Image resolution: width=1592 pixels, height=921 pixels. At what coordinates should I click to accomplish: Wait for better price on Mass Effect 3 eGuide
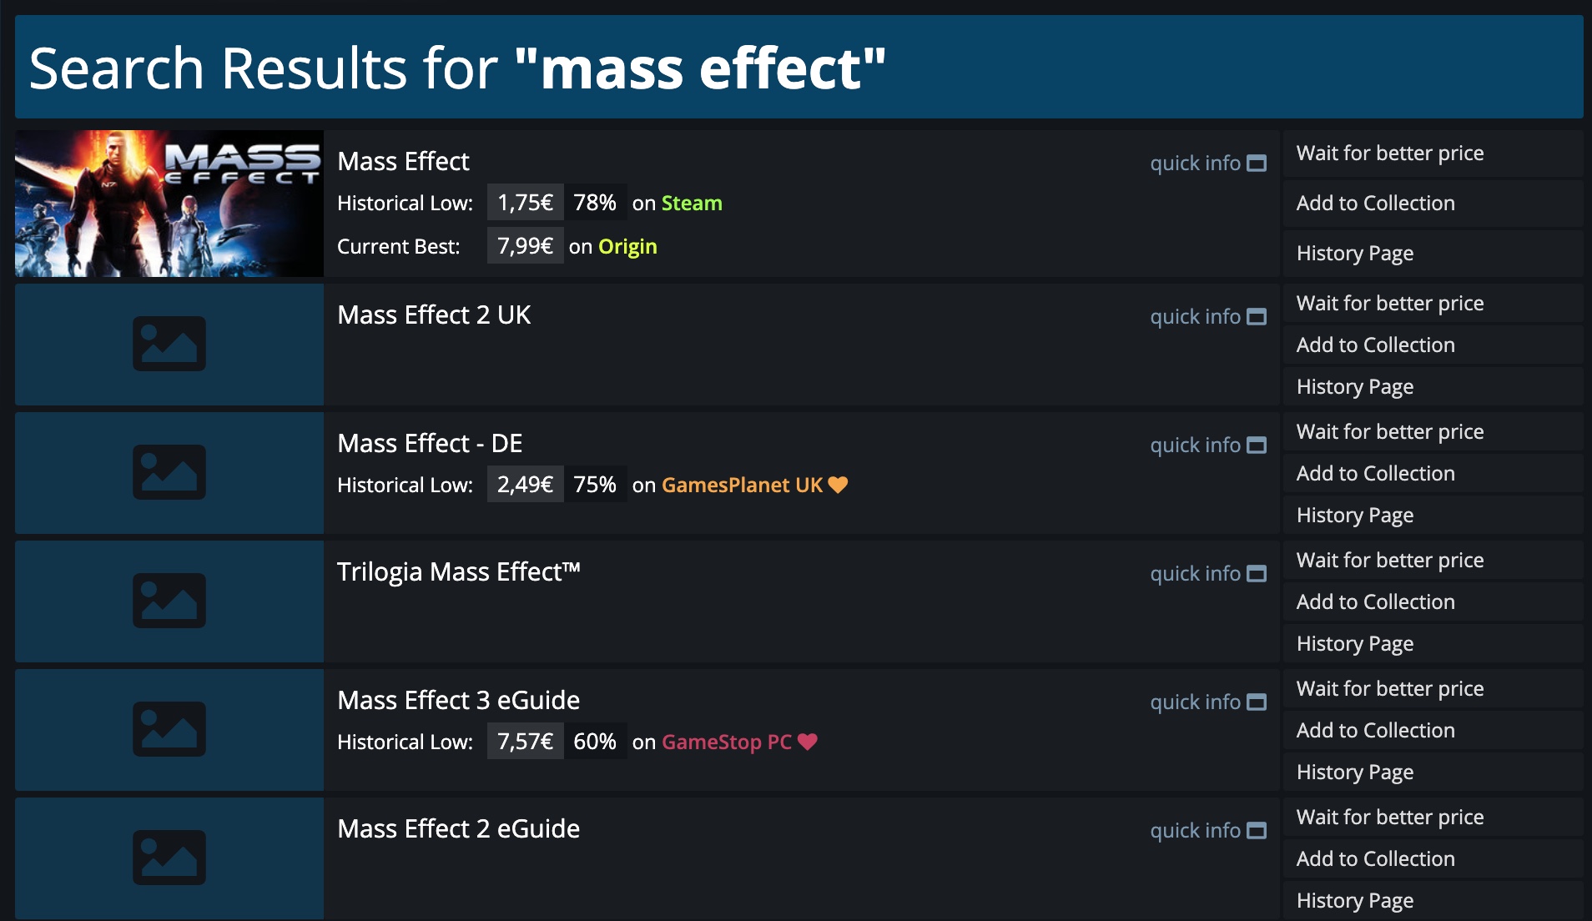(1389, 689)
